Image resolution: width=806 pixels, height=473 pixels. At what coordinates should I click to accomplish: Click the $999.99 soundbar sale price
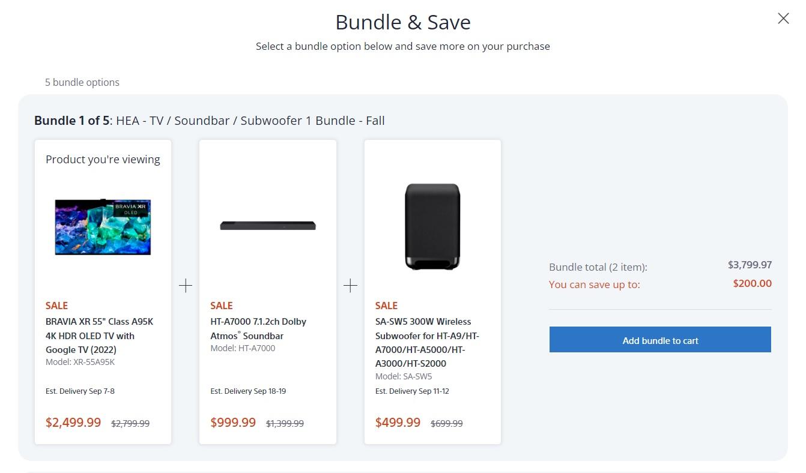[233, 423]
